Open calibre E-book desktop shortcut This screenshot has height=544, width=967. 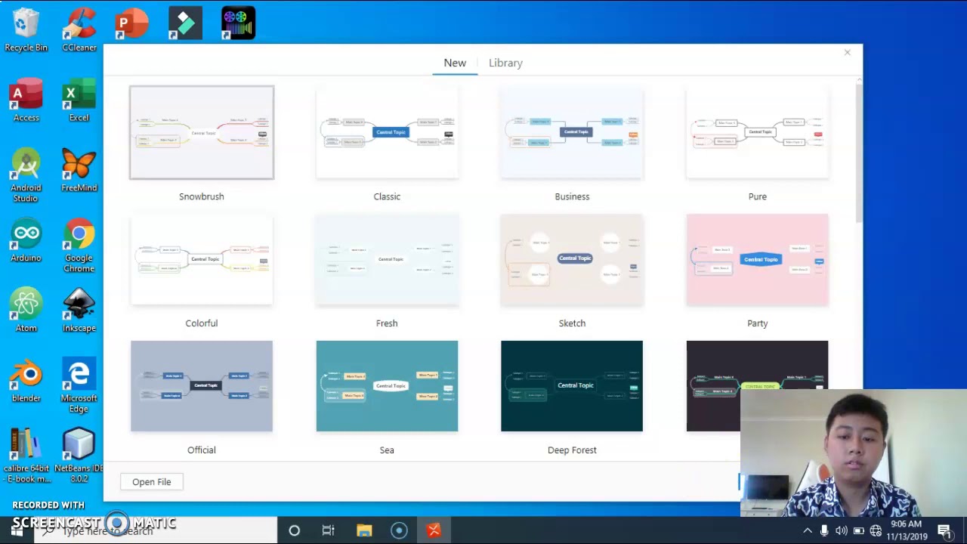click(x=26, y=456)
